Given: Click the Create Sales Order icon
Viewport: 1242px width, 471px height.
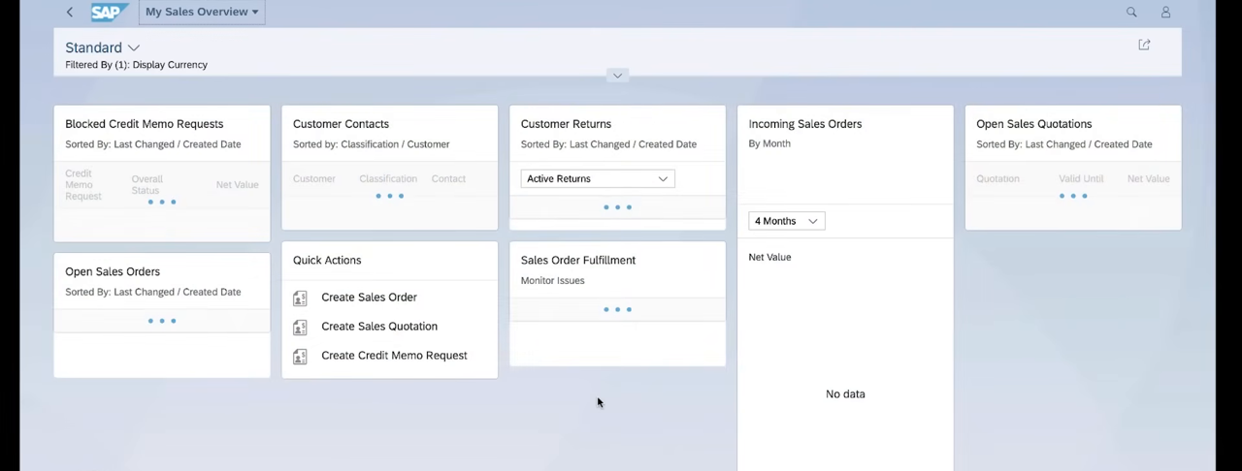Looking at the screenshot, I should click(x=300, y=298).
